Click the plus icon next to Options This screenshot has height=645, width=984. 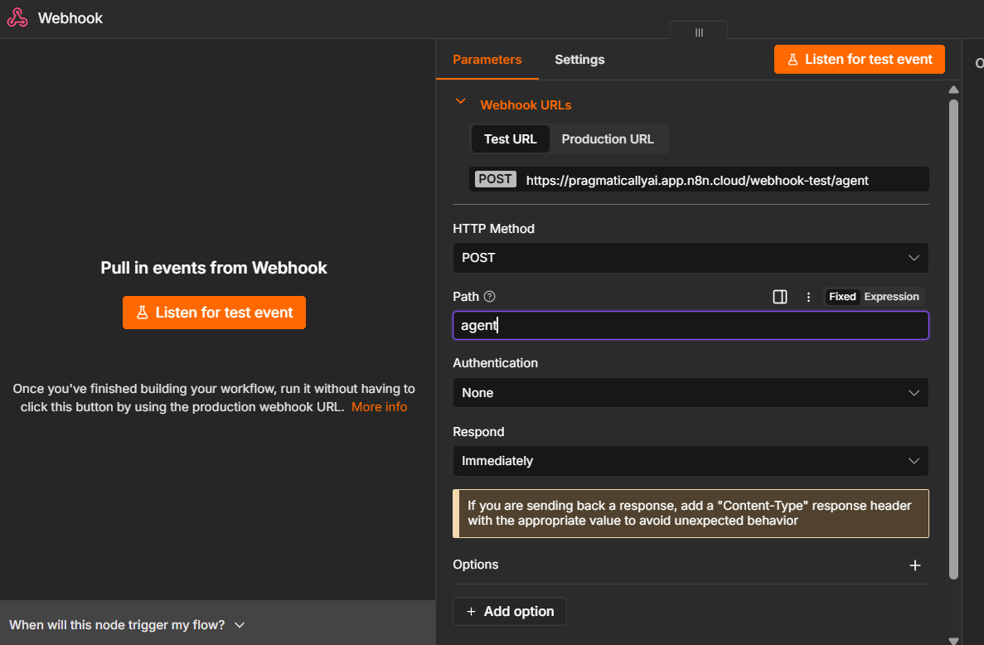(915, 565)
